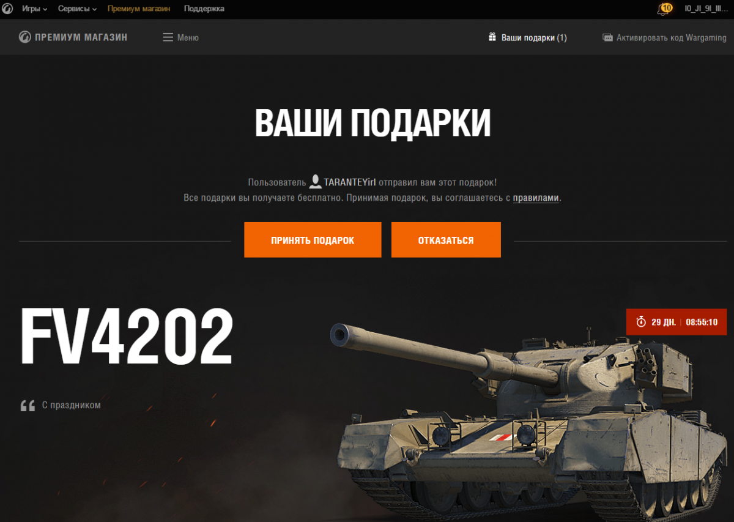Viewport: 734px width, 522px height.
Task: Open the Поддержка menu item
Action: [x=204, y=9]
